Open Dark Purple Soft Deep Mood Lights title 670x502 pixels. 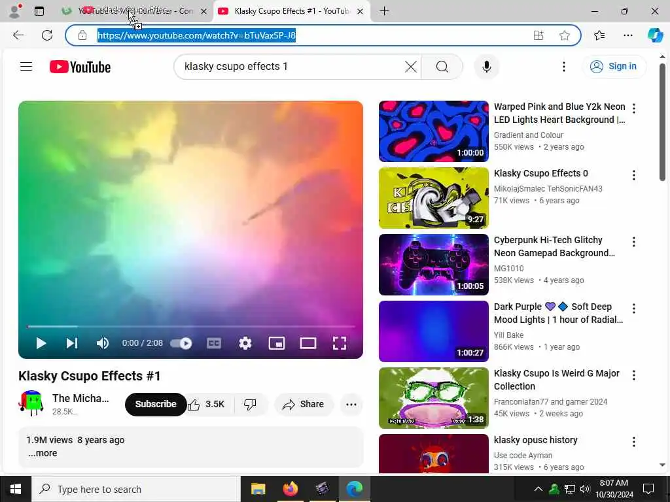click(x=558, y=313)
